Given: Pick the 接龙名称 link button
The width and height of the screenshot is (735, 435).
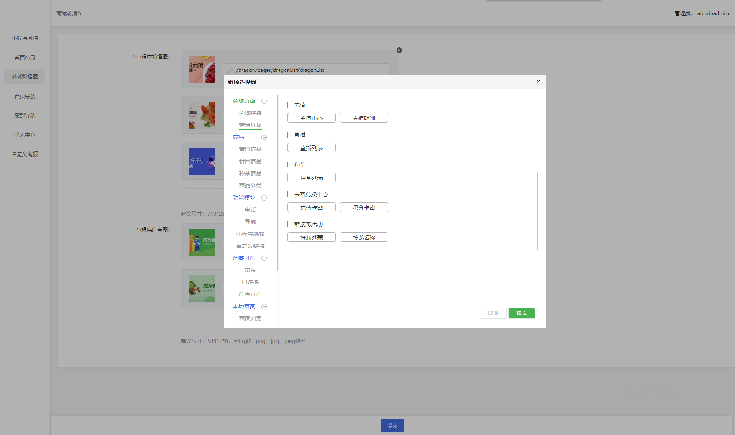Looking at the screenshot, I should 364,237.
